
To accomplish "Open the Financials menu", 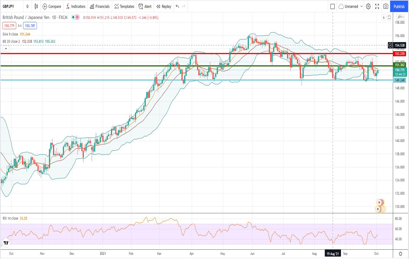I will point(100,6).
